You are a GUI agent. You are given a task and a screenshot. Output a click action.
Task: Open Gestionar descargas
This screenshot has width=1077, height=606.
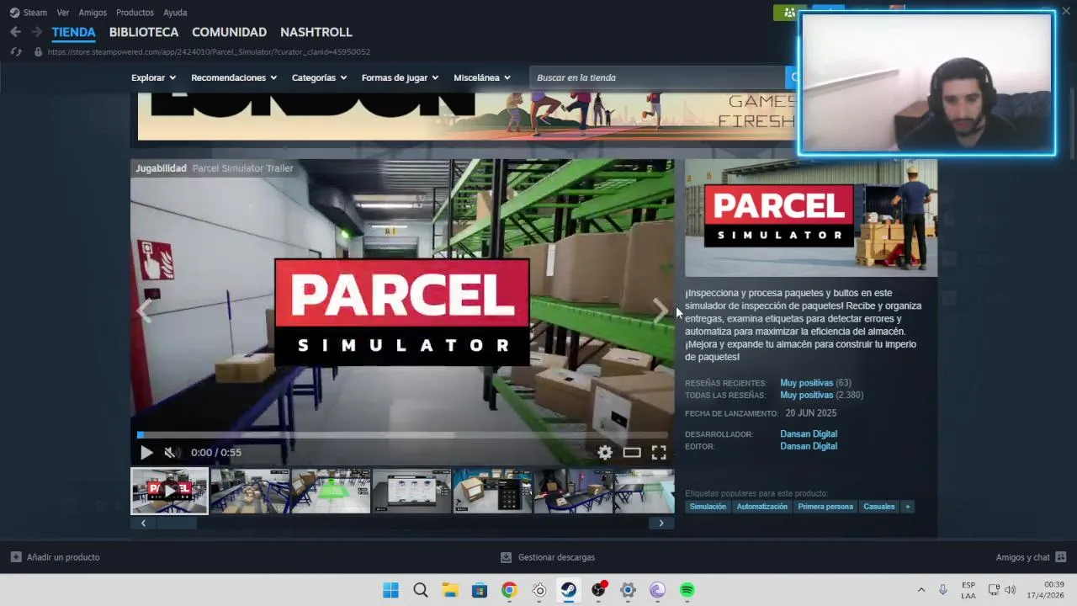(x=548, y=557)
